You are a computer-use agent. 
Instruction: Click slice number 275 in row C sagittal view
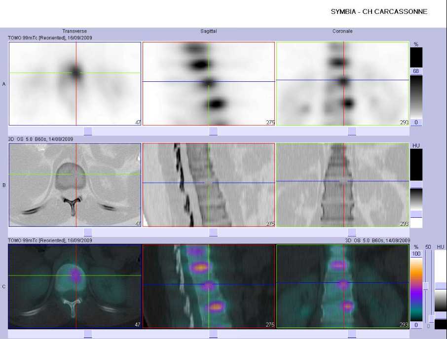point(270,325)
